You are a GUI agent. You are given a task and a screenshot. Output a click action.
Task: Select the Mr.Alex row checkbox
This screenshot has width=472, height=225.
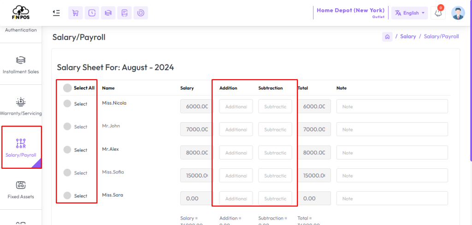tap(67, 150)
